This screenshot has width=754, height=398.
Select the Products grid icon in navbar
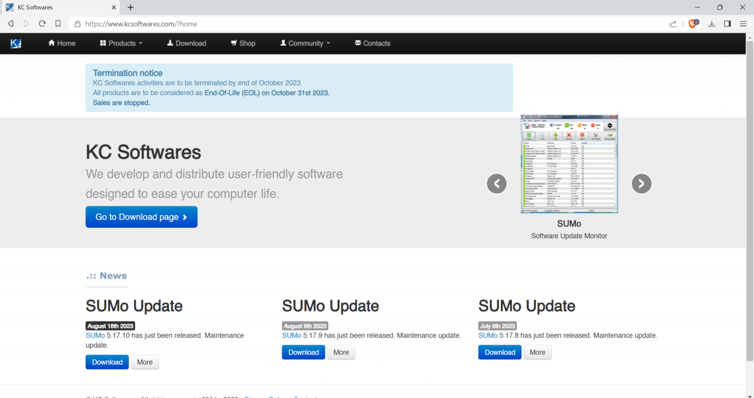pos(102,43)
